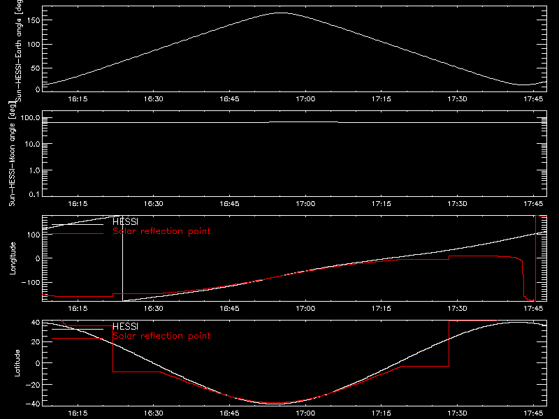559x419 pixels.
Task: Click the -100 tick label on Longitude plot
Action: point(31,282)
